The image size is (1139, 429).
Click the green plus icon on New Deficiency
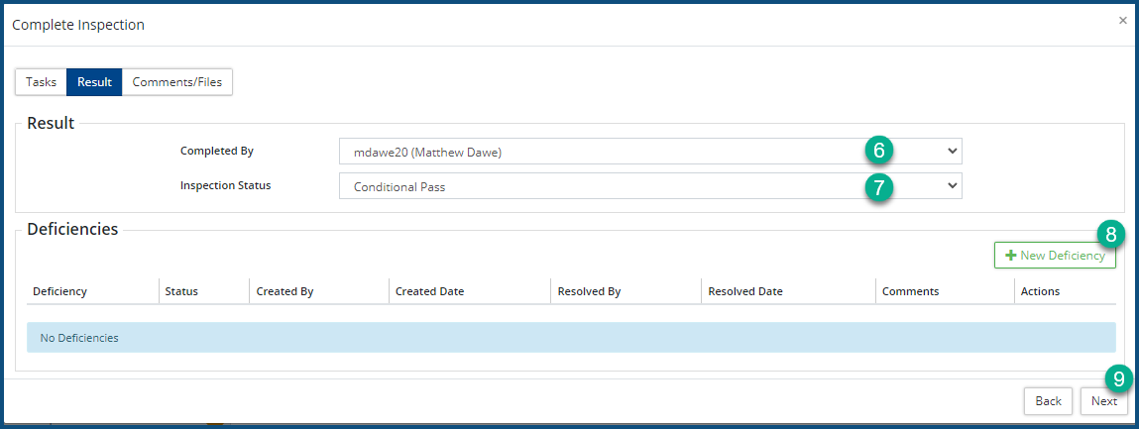[x=1011, y=256]
